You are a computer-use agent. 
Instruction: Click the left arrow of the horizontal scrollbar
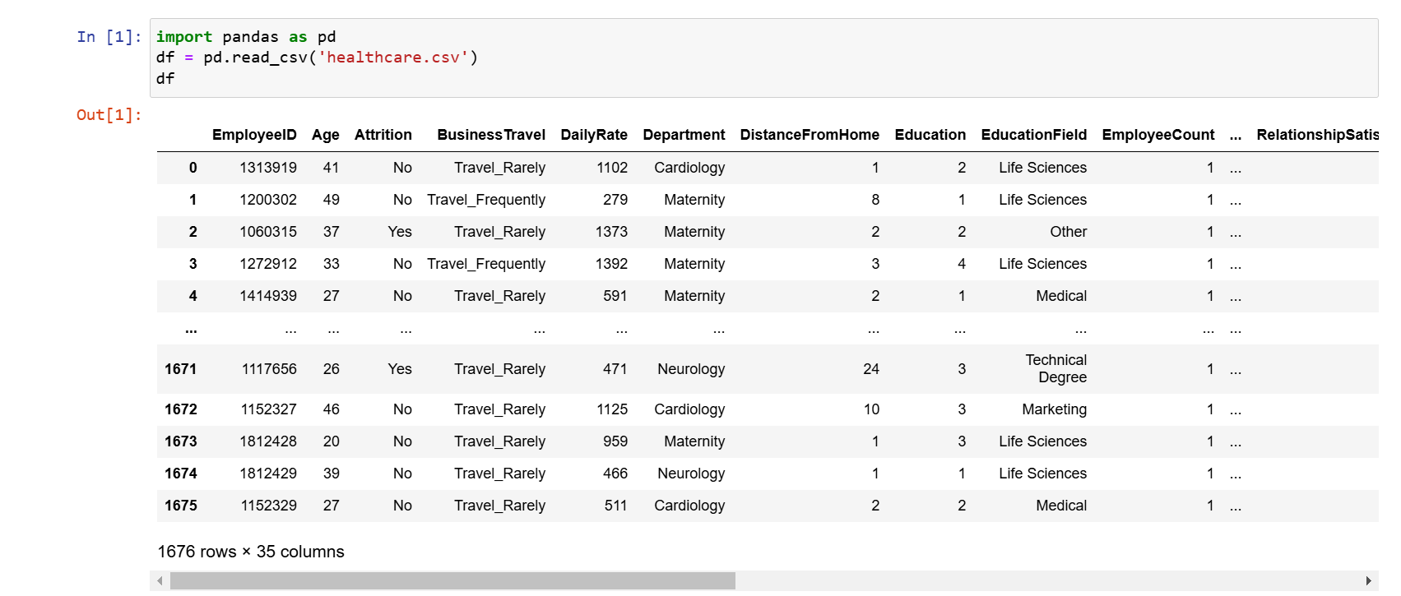coord(160,581)
